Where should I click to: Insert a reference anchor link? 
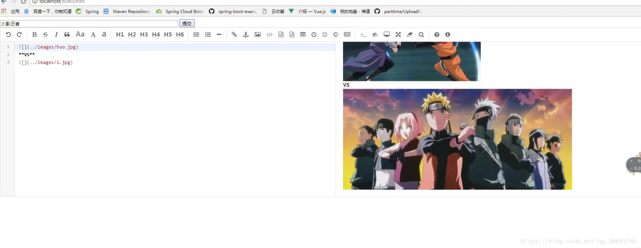[x=246, y=35]
